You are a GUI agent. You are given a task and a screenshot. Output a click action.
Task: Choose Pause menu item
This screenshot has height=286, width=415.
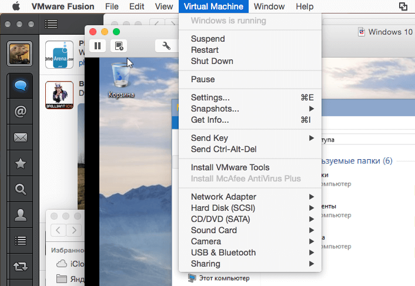coord(250,79)
